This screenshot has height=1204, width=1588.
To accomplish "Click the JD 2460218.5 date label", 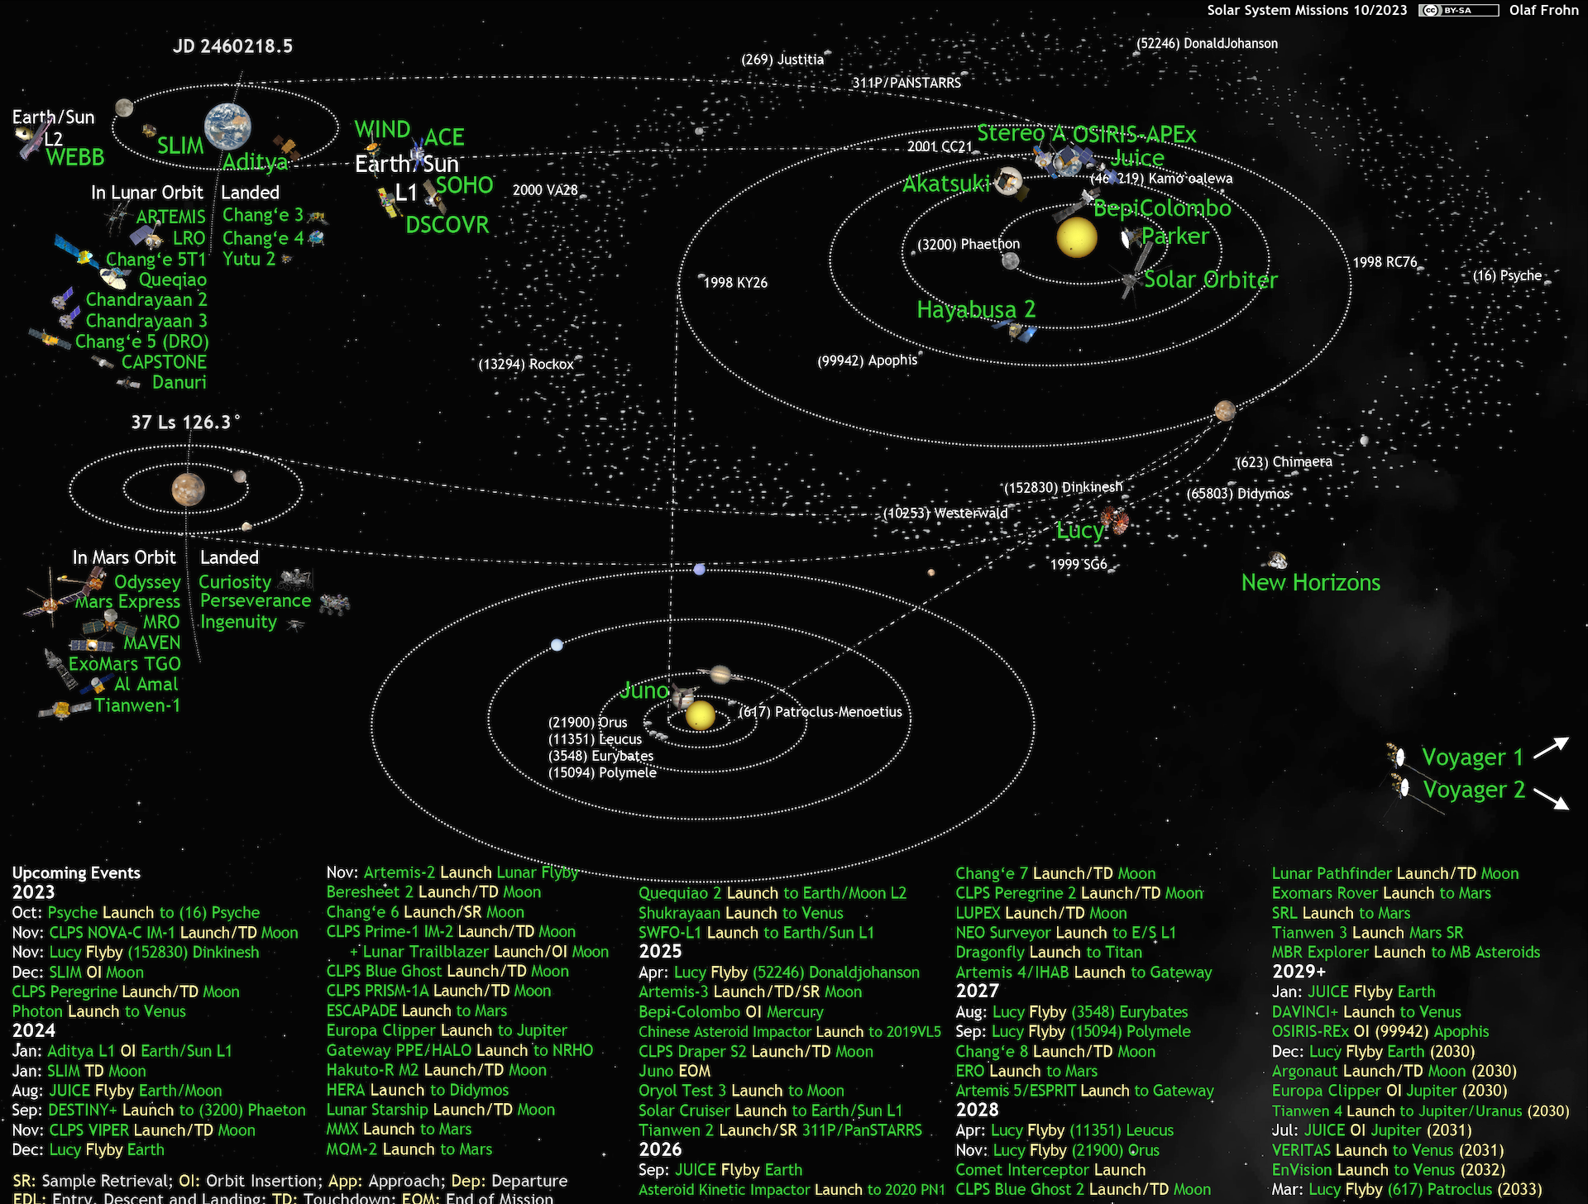I will tap(232, 46).
